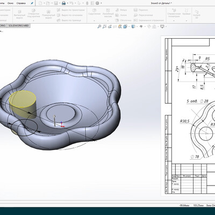Click the Оболочка (Shell) tool
Screen dimensions: 215x215
click(123, 20)
